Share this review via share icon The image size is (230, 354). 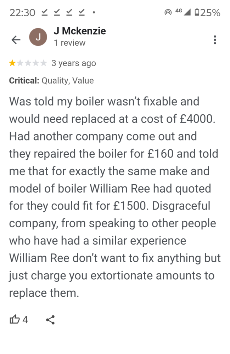pos(50,320)
